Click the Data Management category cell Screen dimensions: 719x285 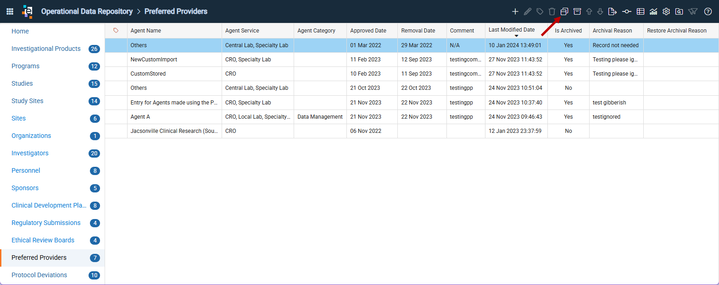(x=320, y=117)
